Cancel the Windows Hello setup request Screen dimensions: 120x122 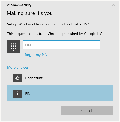pos(87,111)
